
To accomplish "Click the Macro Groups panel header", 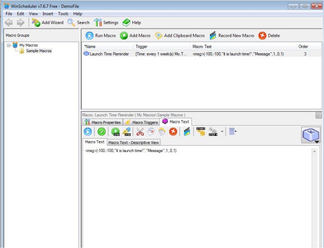I will point(41,35).
